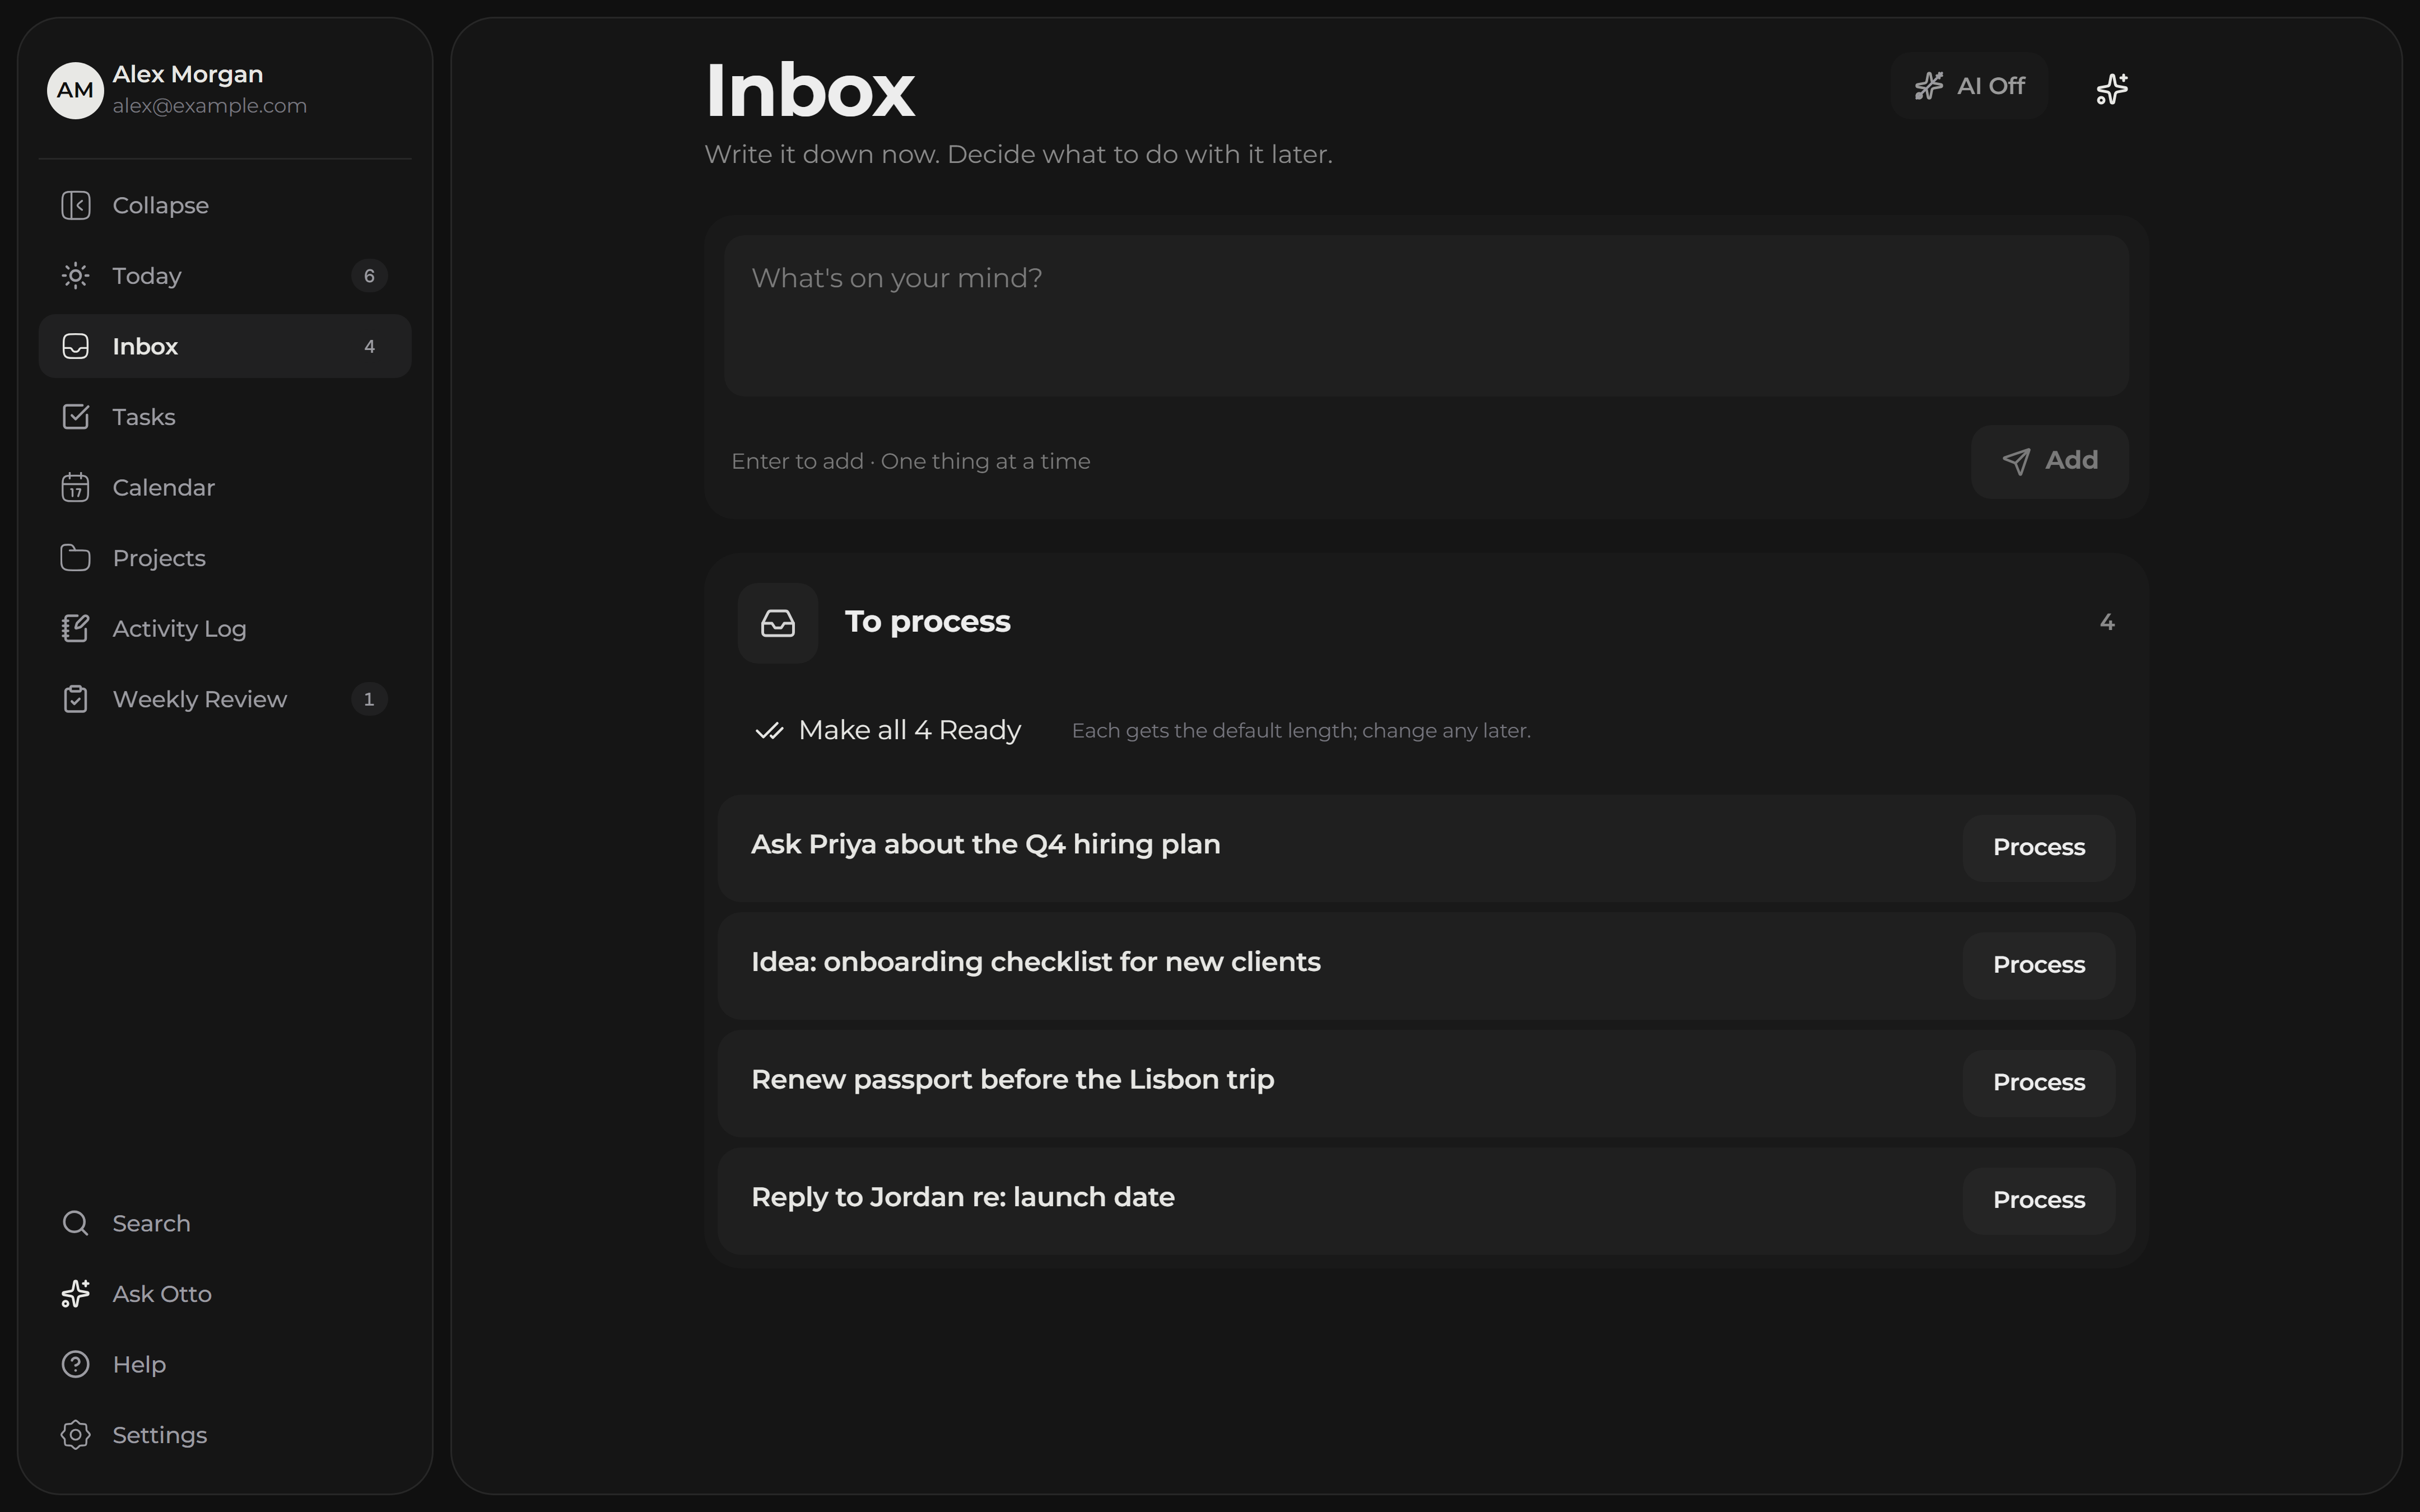
Task: Click the Today sun icon
Action: [x=75, y=276]
